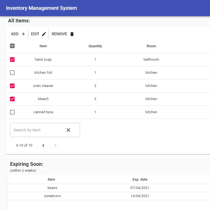Viewport: 210px width, 210px height.
Task: Click the Exp. date column header
Action: (x=140, y=180)
